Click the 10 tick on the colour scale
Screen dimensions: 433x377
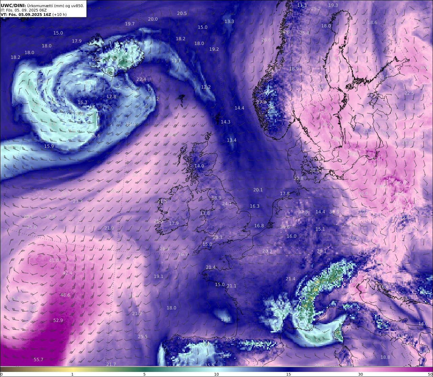pos(216,374)
